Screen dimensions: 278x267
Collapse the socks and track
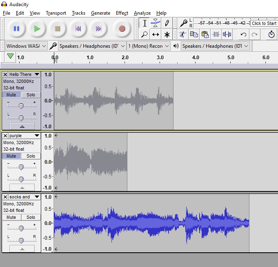(x=22, y=249)
